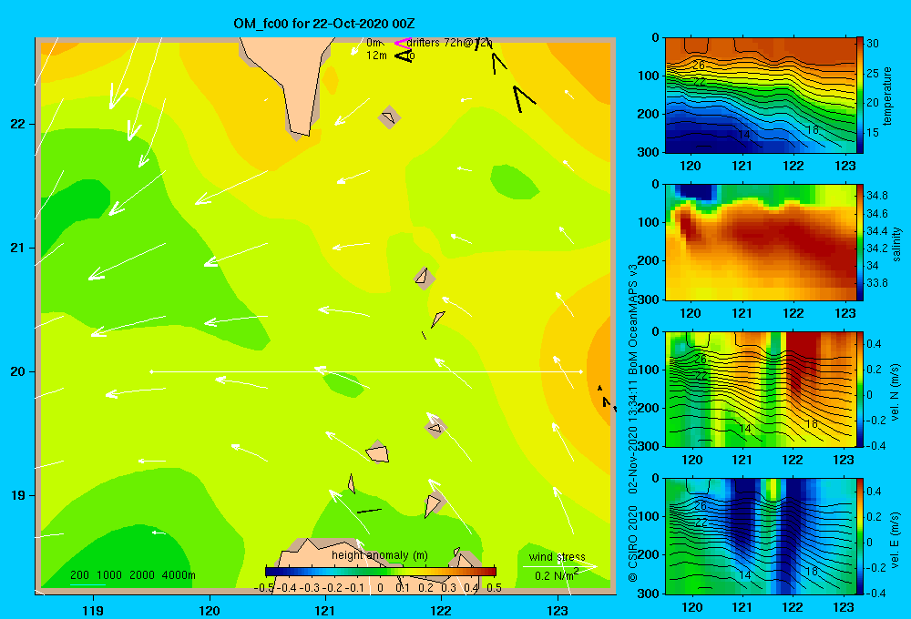Image resolution: width=911 pixels, height=619 pixels.
Task: Click the island near 19.3°N, 121.45°E
Action: (377, 452)
